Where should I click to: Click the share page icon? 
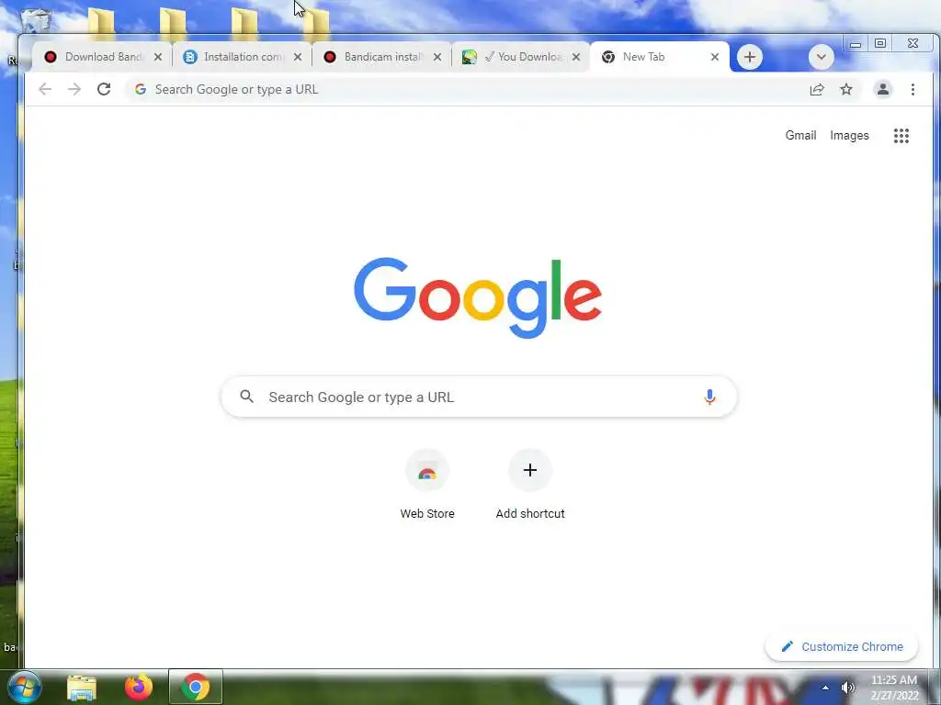point(817,89)
